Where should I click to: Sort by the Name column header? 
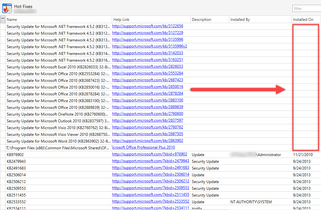pyautogui.click(x=12, y=20)
